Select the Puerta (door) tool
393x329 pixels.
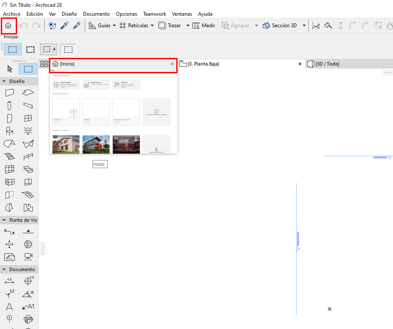(9, 118)
